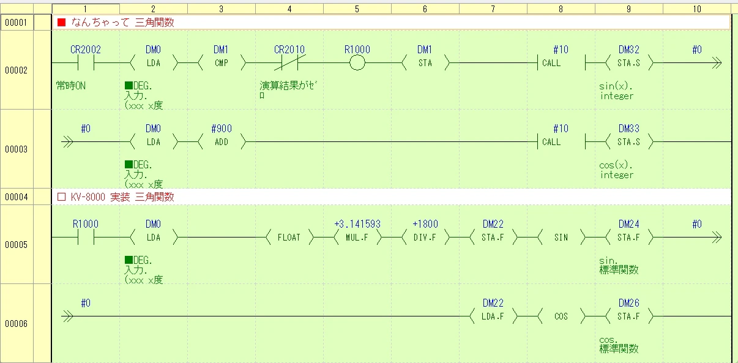This screenshot has height=363, width=738.
Task: Select the DM1 CMP instruction
Action: click(221, 63)
